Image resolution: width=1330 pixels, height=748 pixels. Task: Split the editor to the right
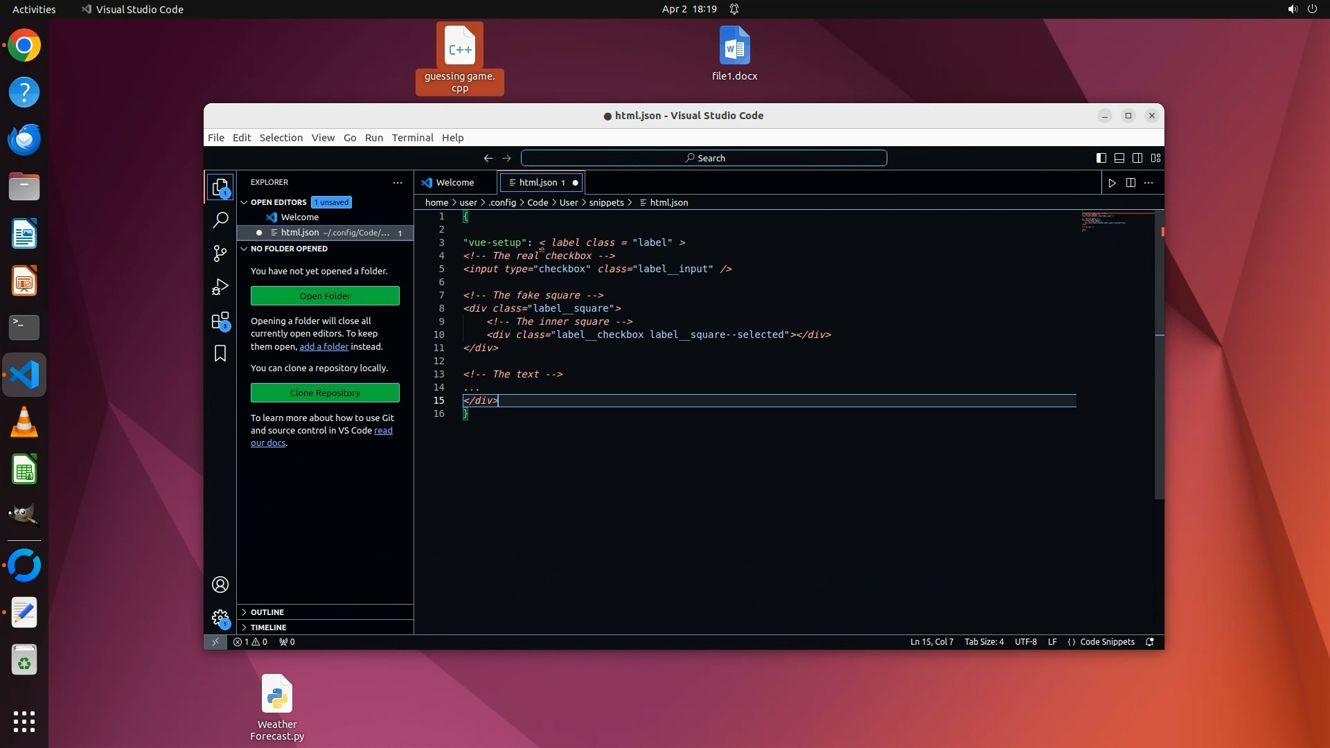[1130, 183]
